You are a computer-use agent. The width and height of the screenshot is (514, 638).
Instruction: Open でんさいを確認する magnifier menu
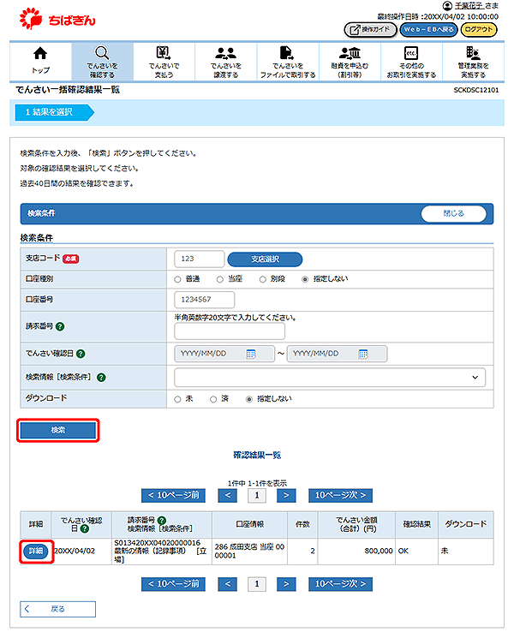pos(102,61)
